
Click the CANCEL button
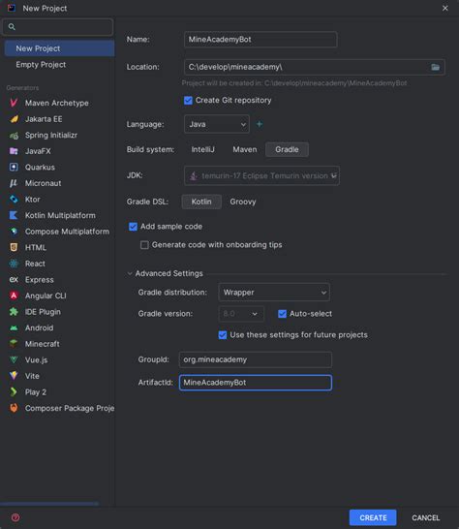[426, 517]
